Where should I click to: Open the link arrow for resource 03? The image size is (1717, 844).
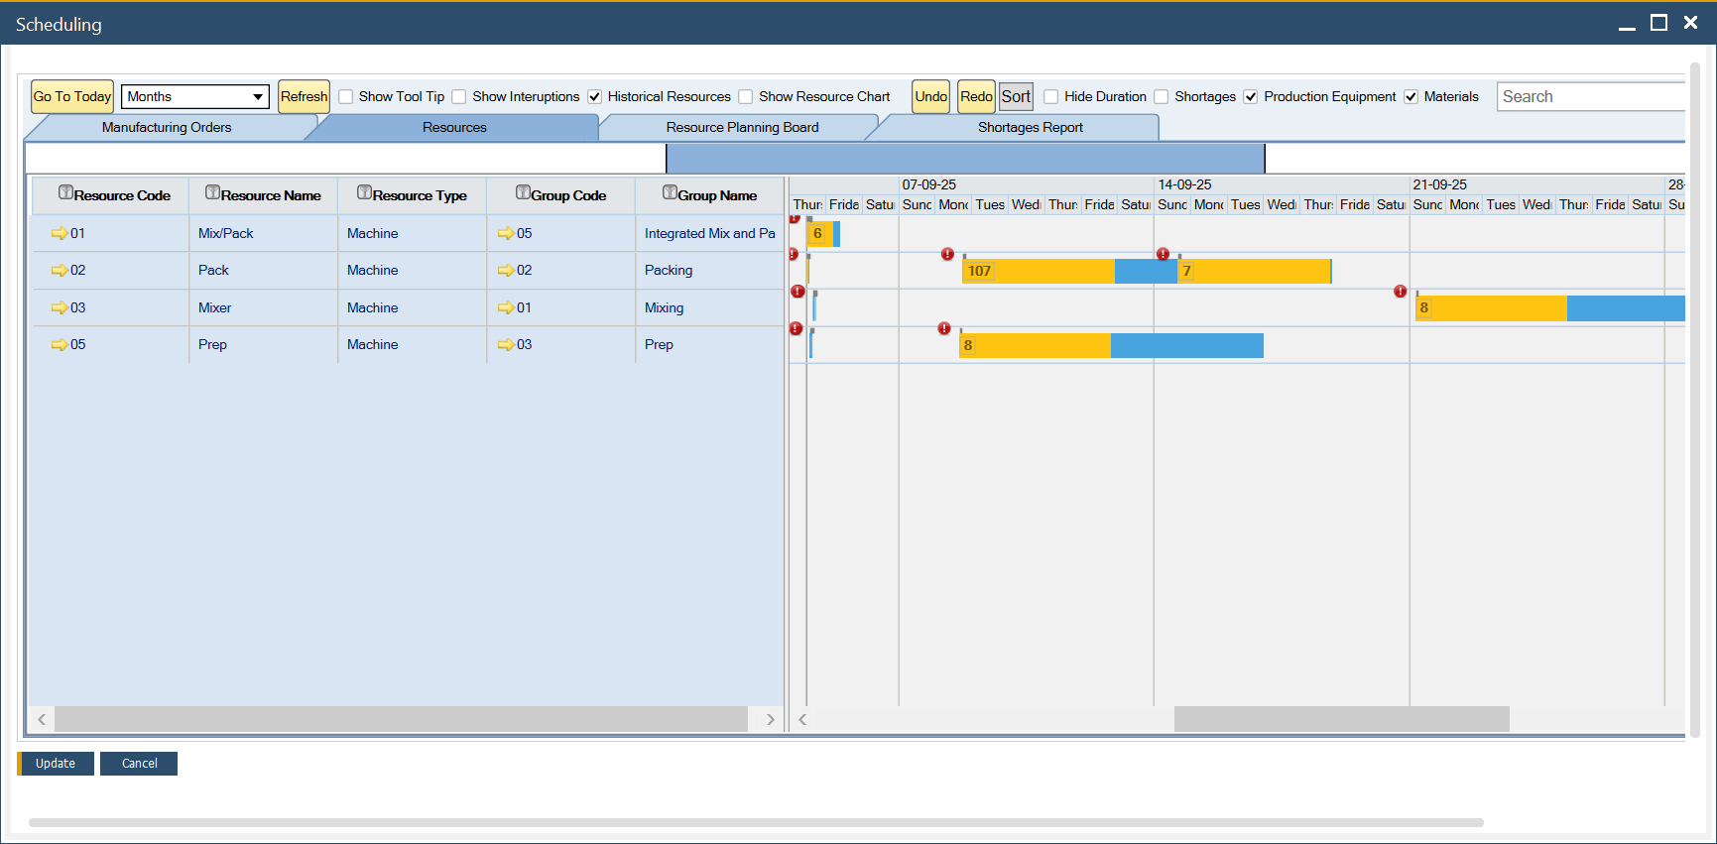tap(60, 308)
